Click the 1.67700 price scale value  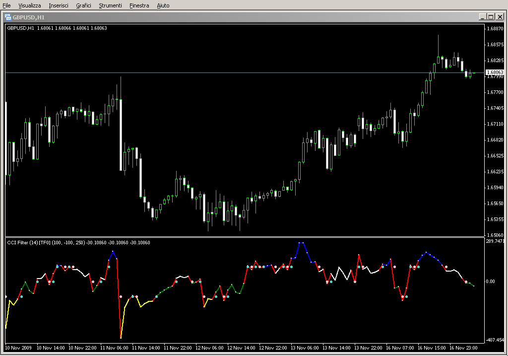coord(496,92)
